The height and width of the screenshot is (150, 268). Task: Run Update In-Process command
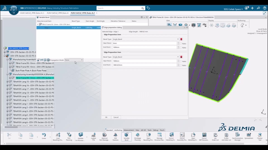(80, 137)
